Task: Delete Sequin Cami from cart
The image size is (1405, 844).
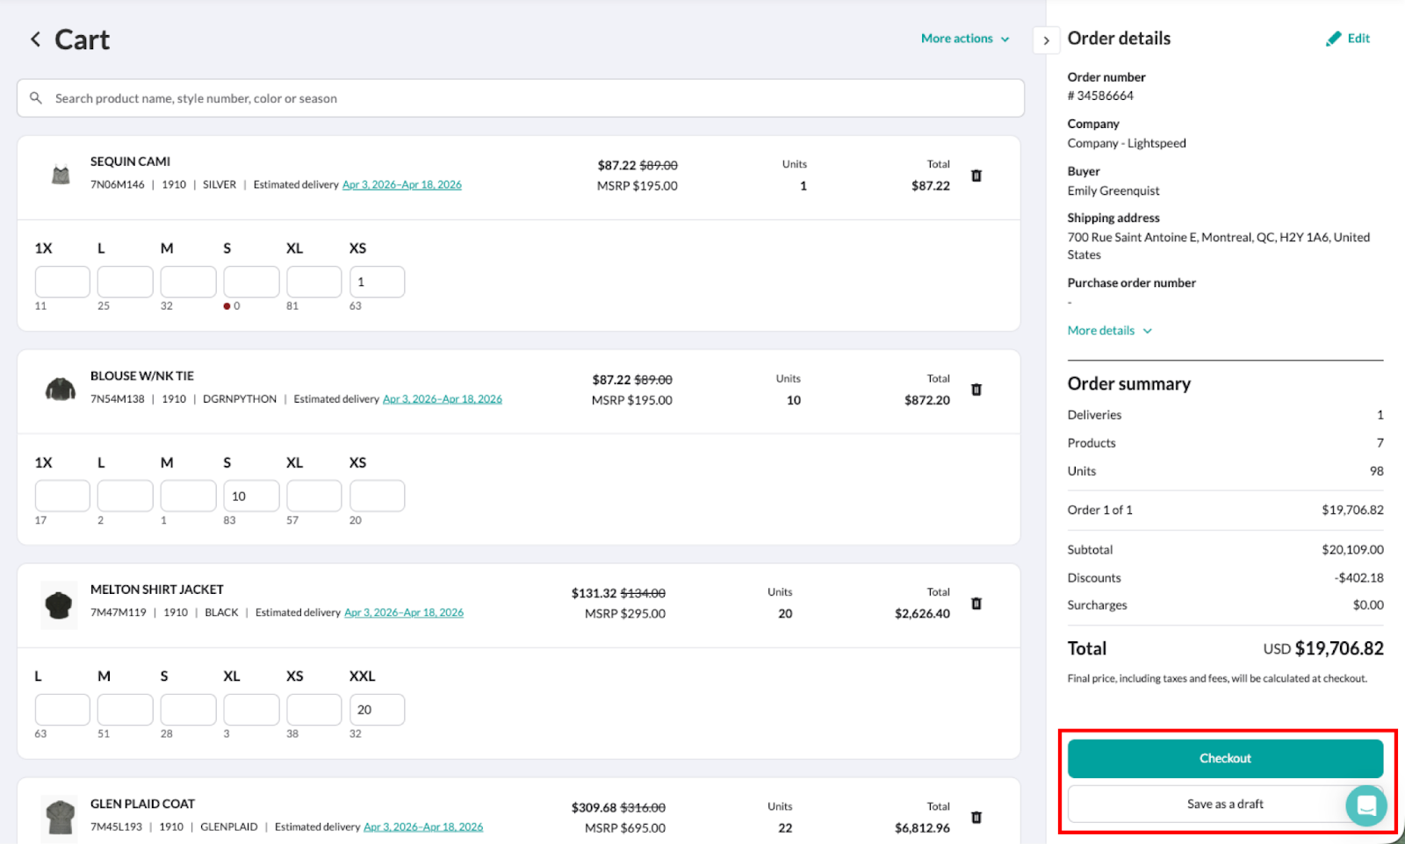Action: click(976, 175)
